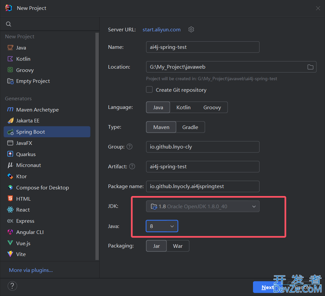This screenshot has height=296, width=325.
Task: Set packaging to War
Action: coord(178,246)
